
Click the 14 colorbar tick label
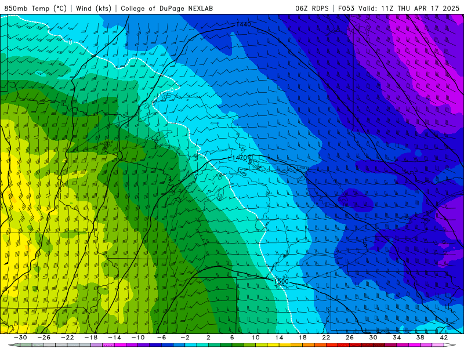coord(279,338)
